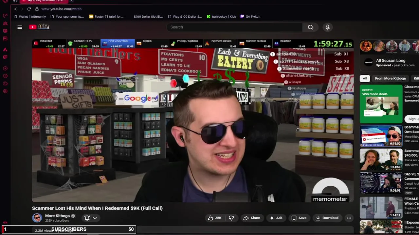This screenshot has width=419, height=235.
Task: Download the video
Action: 327,218
